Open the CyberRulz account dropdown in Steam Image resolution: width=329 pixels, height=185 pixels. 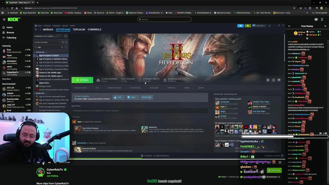click(x=259, y=26)
